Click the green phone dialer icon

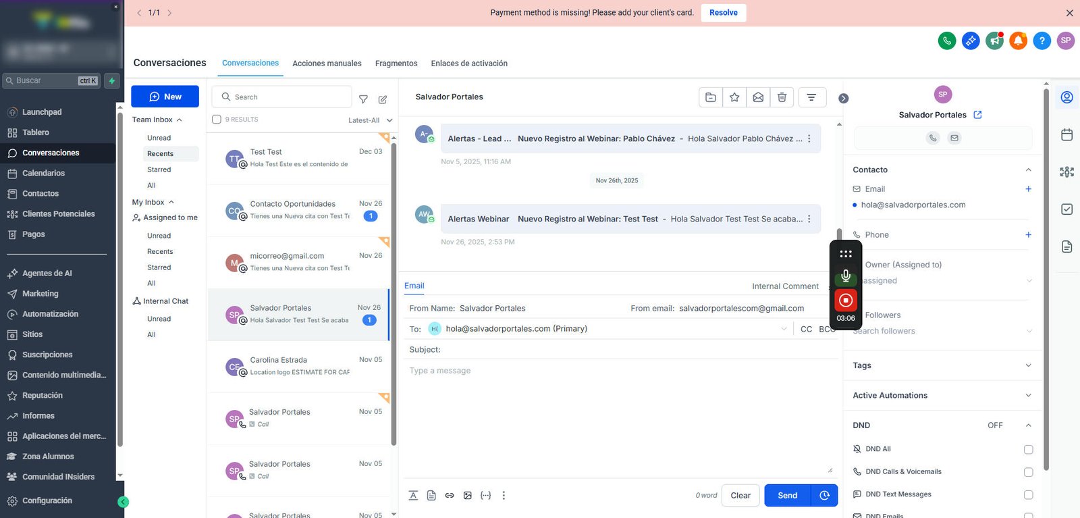[947, 41]
